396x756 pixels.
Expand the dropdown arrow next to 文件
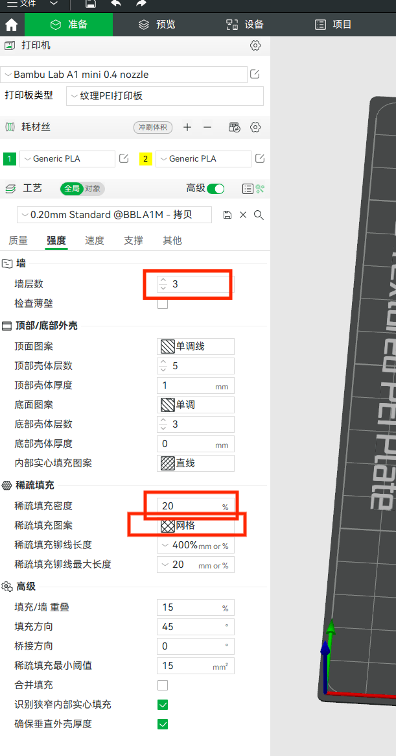[54, 3]
